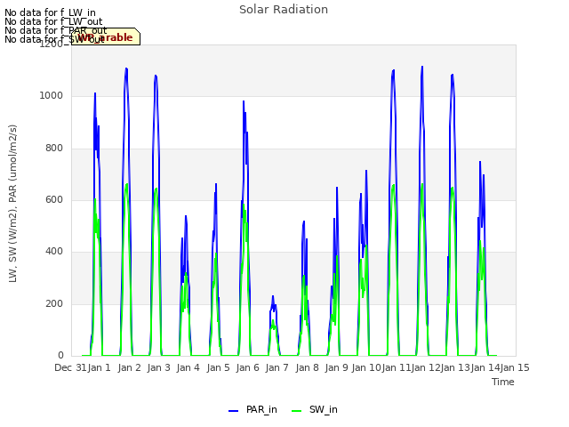Click the 'No data for f_PAR_out' message
This screenshot has height=427, width=569.
coord(55,30)
